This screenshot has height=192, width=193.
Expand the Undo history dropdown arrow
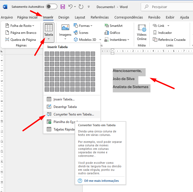click(x=75, y=7)
